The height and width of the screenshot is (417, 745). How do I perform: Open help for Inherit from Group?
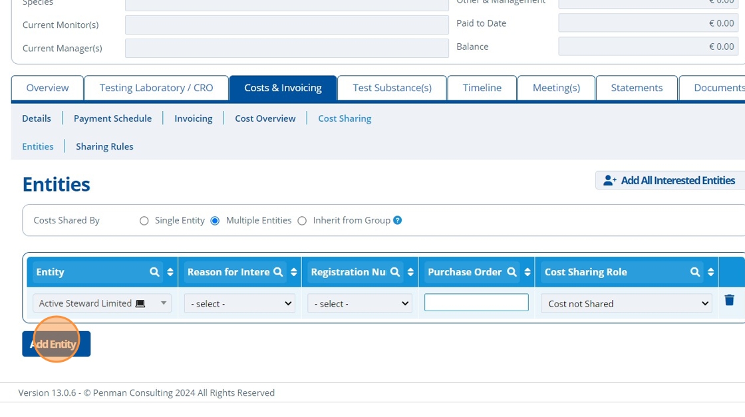pyautogui.click(x=398, y=220)
